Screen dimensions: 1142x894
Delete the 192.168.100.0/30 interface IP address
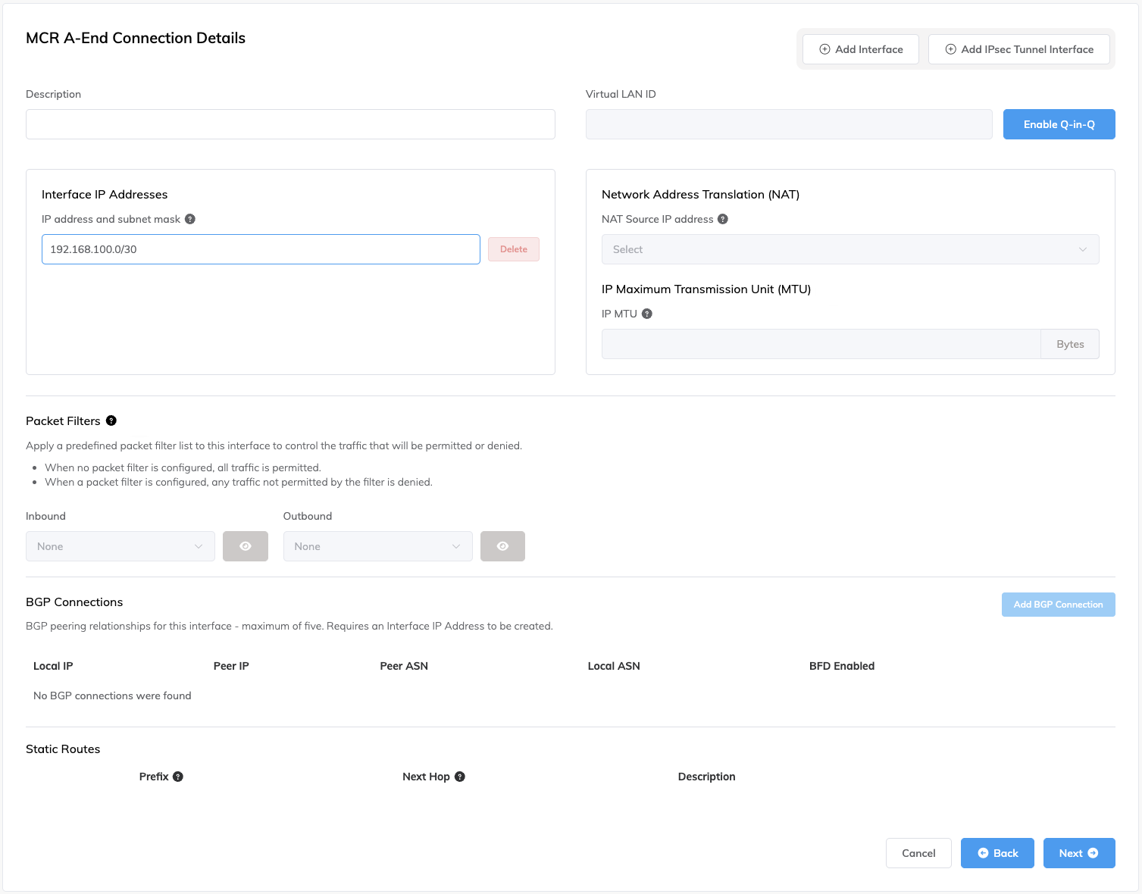coord(513,249)
